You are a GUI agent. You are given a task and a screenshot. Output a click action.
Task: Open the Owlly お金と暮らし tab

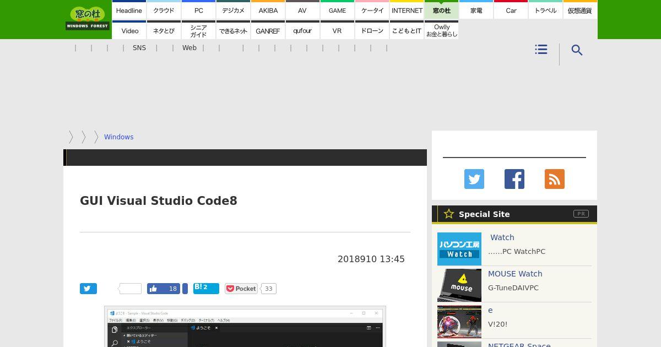pos(441,30)
